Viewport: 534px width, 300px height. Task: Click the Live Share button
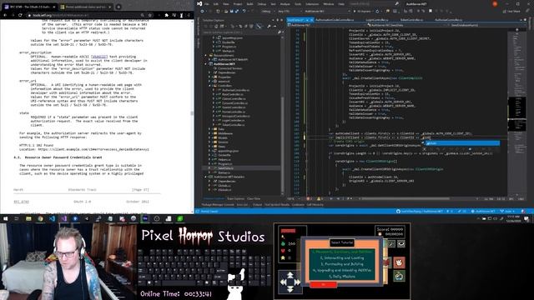[x=511, y=11]
